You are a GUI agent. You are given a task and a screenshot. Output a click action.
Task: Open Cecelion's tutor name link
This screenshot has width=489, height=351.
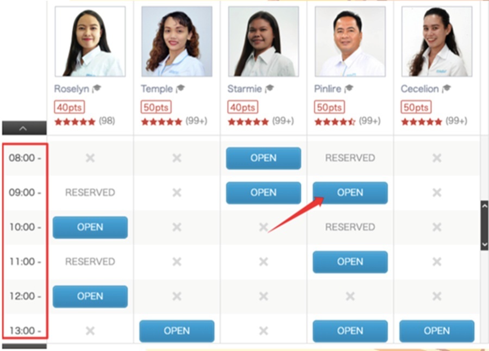click(420, 89)
